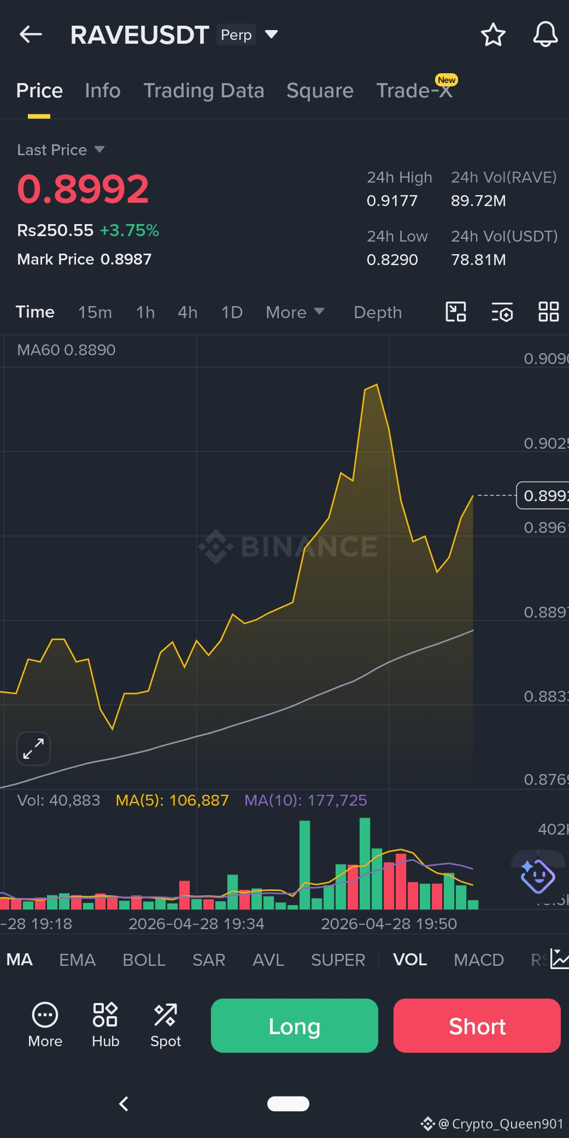Go back with the top-left arrow
Screen dimensions: 569x1138
point(31,34)
